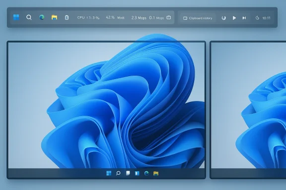Screen dimensions: 286x190
Task: Open Search in the first desktop's taskbar
Action: click(x=118, y=173)
